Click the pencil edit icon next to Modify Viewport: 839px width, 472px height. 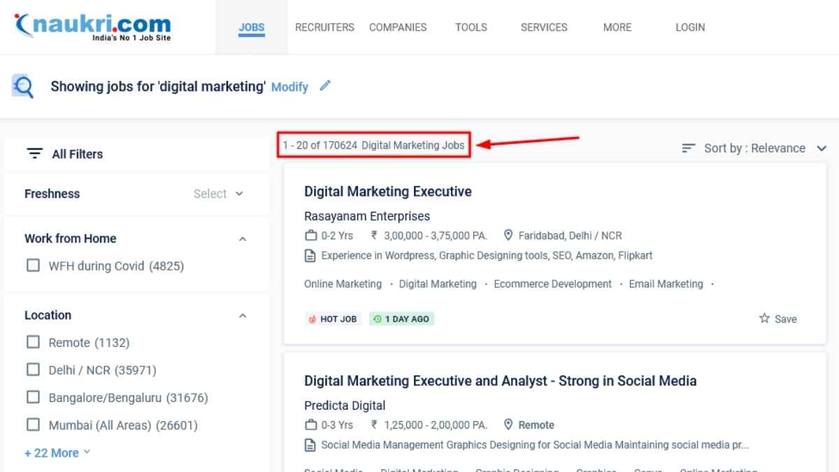pyautogui.click(x=325, y=86)
